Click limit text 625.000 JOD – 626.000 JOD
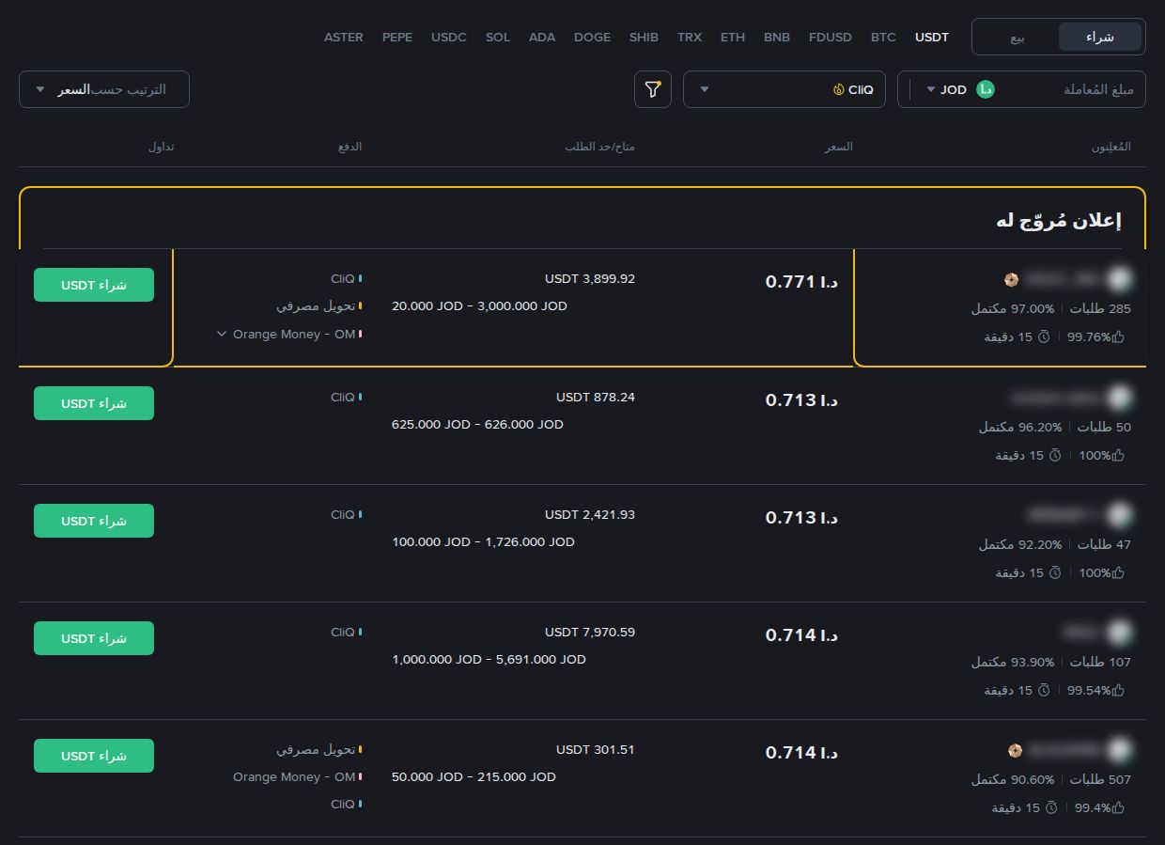1165x845 pixels. click(477, 425)
